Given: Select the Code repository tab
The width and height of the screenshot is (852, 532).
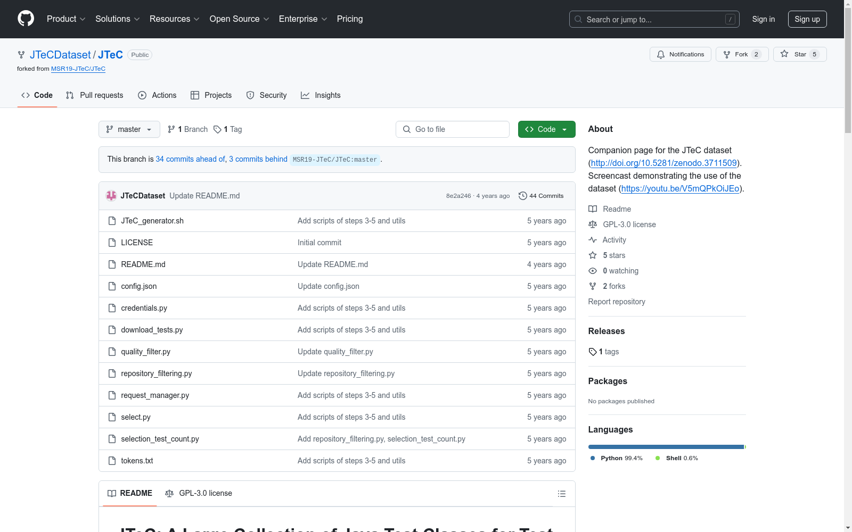Looking at the screenshot, I should 37,95.
